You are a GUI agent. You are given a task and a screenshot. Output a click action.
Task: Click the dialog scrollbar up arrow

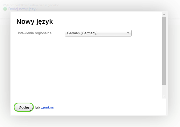point(164,14)
